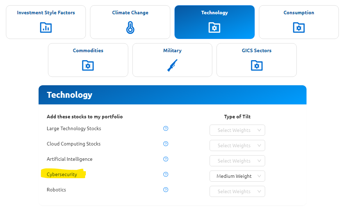Click the Climate Change thermometer icon
The height and width of the screenshot is (214, 343).
click(130, 27)
